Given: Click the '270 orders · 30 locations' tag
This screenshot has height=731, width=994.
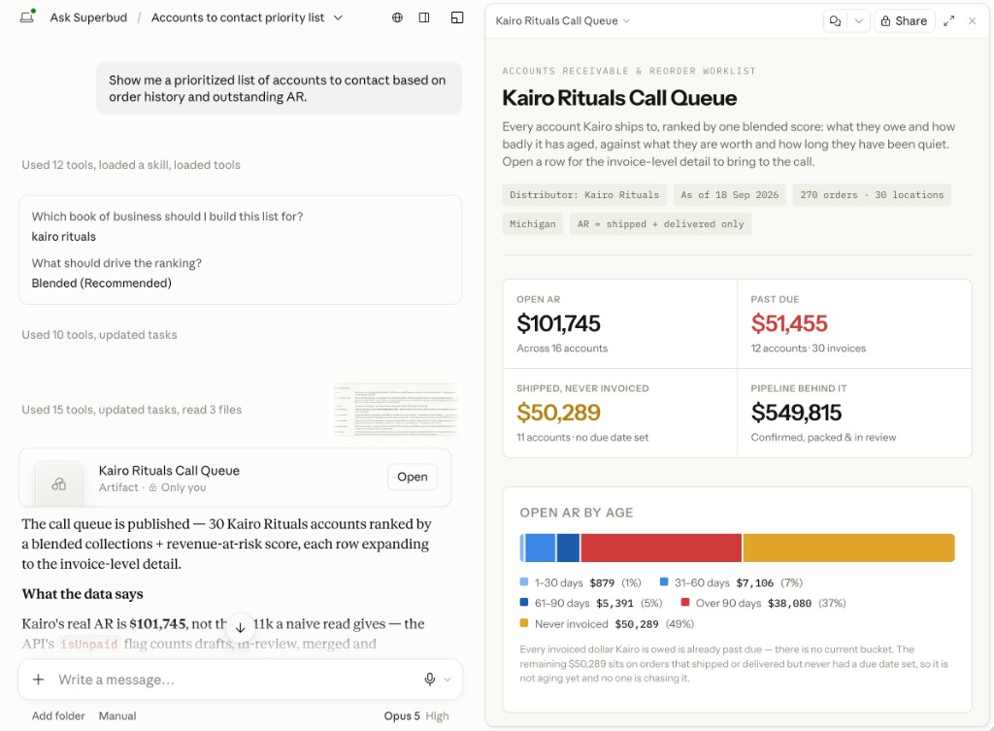Looking at the screenshot, I should pyautogui.click(x=872, y=195).
